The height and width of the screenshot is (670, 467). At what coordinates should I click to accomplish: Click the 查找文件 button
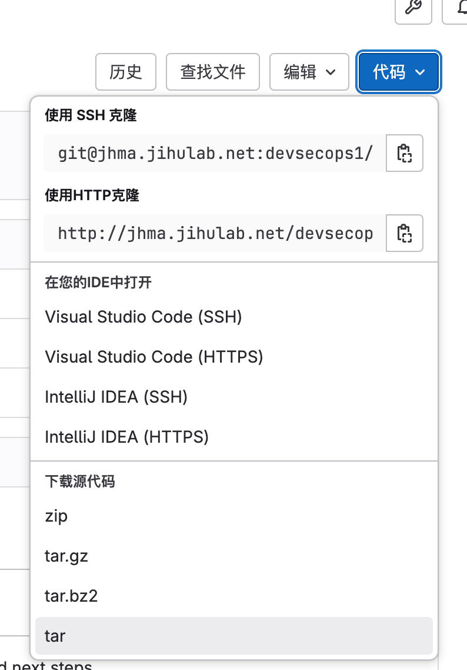pos(212,72)
